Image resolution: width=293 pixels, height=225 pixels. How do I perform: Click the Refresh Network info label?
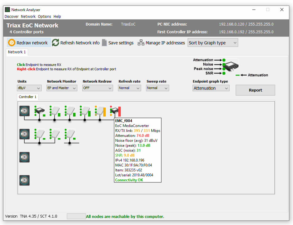[x=80, y=43]
